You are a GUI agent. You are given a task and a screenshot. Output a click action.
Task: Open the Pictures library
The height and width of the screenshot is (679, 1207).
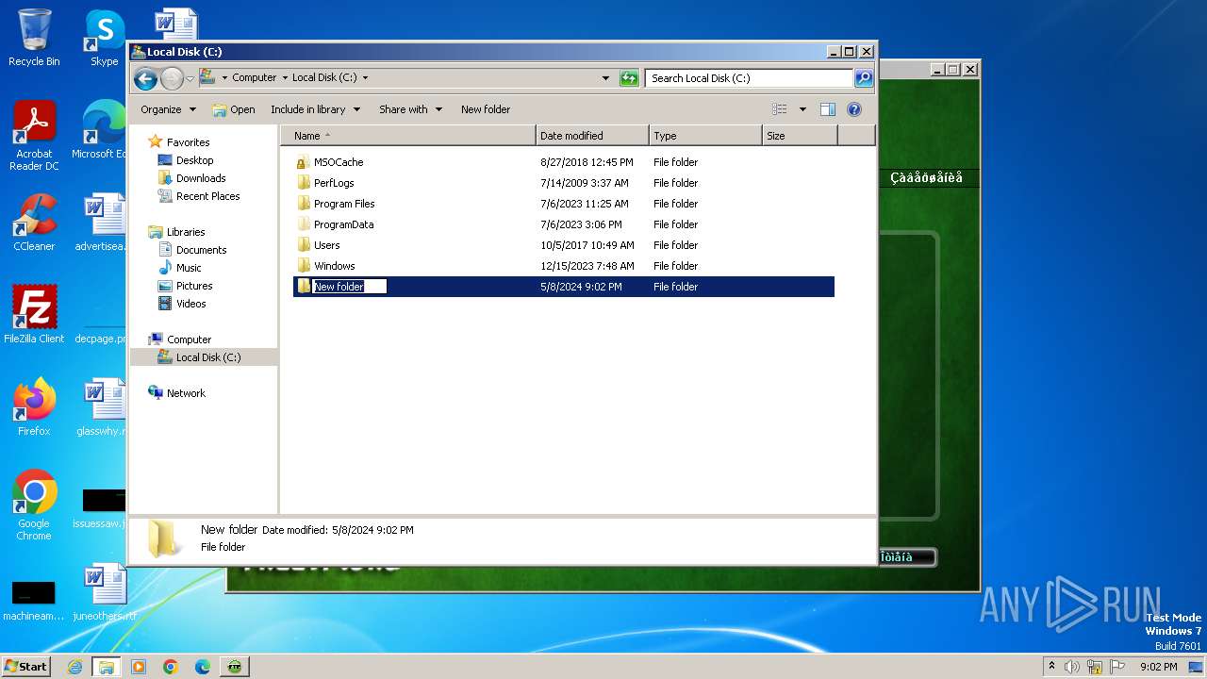[x=194, y=286]
